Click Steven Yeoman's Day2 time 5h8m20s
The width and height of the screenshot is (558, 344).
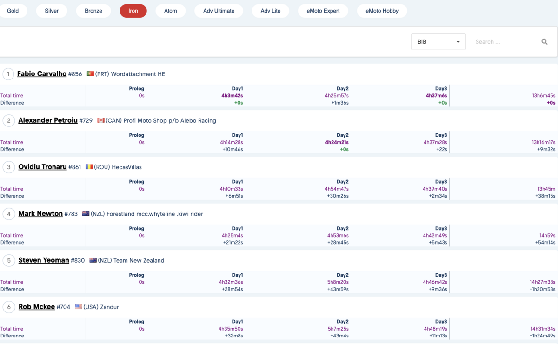(338, 282)
